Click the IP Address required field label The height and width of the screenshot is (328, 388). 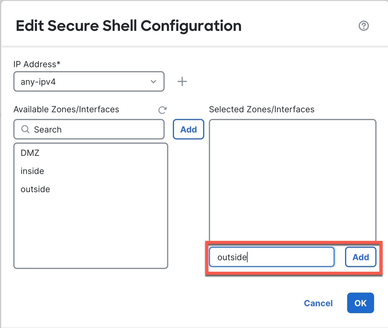pos(37,64)
